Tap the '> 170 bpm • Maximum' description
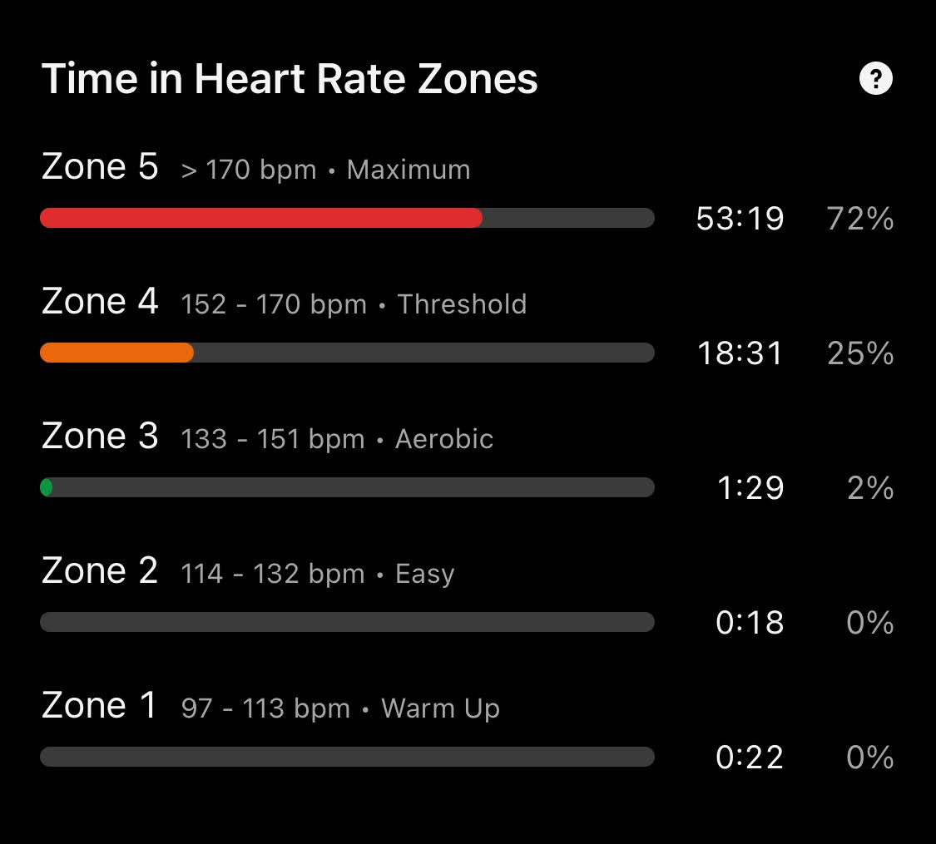This screenshot has height=844, width=936. 326,170
